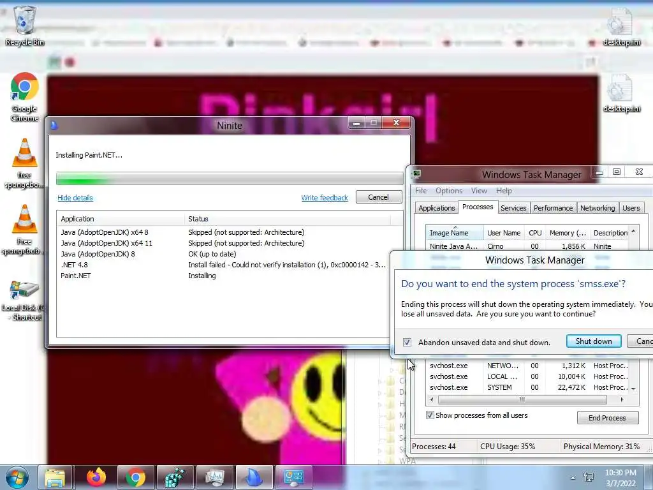The width and height of the screenshot is (653, 490).
Task: Switch to the Performance tab
Action: click(x=553, y=208)
